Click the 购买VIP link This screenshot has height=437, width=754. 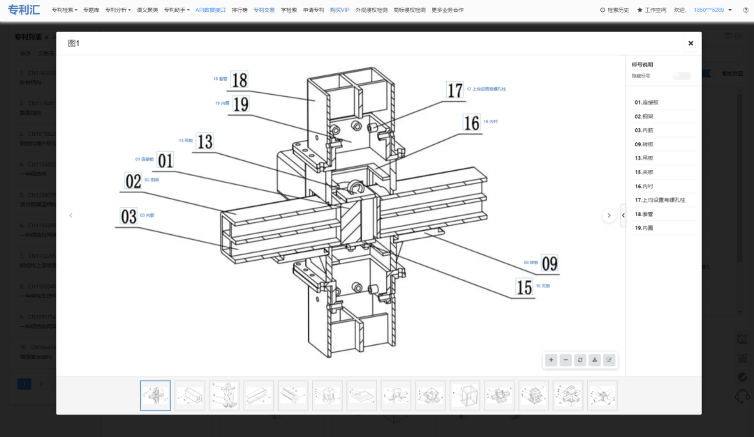pos(340,10)
